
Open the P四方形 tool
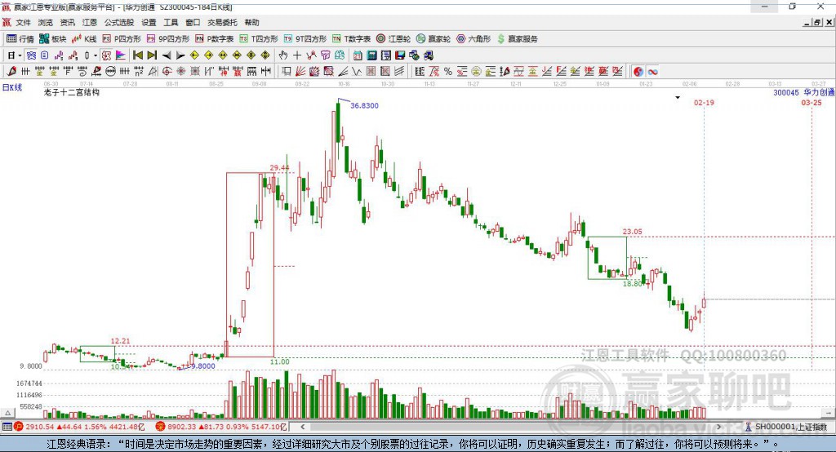point(122,39)
